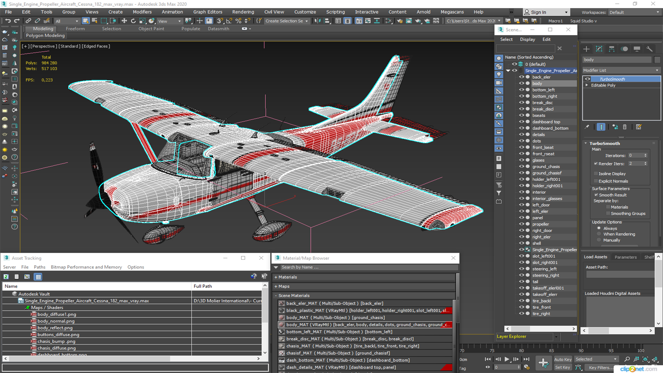Click Display Cameras filter in Scene Explorer

click(499, 83)
